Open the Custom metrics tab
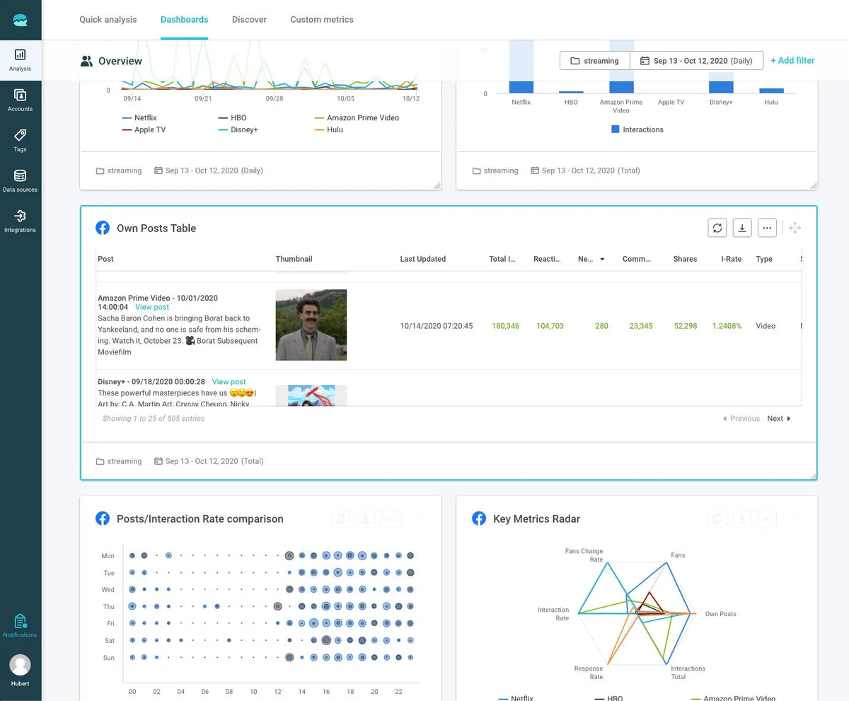The width and height of the screenshot is (849, 701). coord(322,19)
